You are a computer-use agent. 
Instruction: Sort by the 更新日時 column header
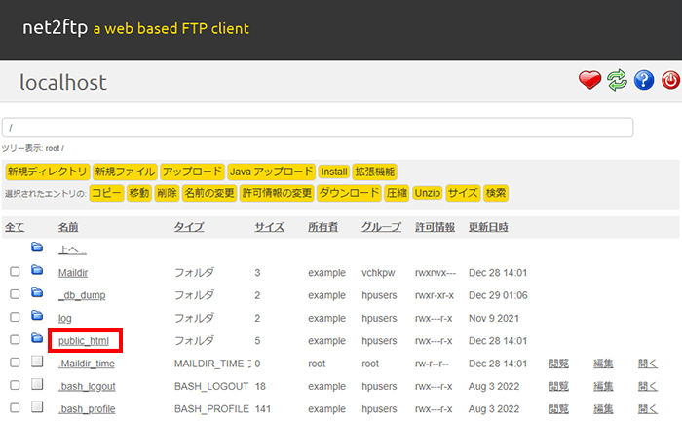(488, 227)
